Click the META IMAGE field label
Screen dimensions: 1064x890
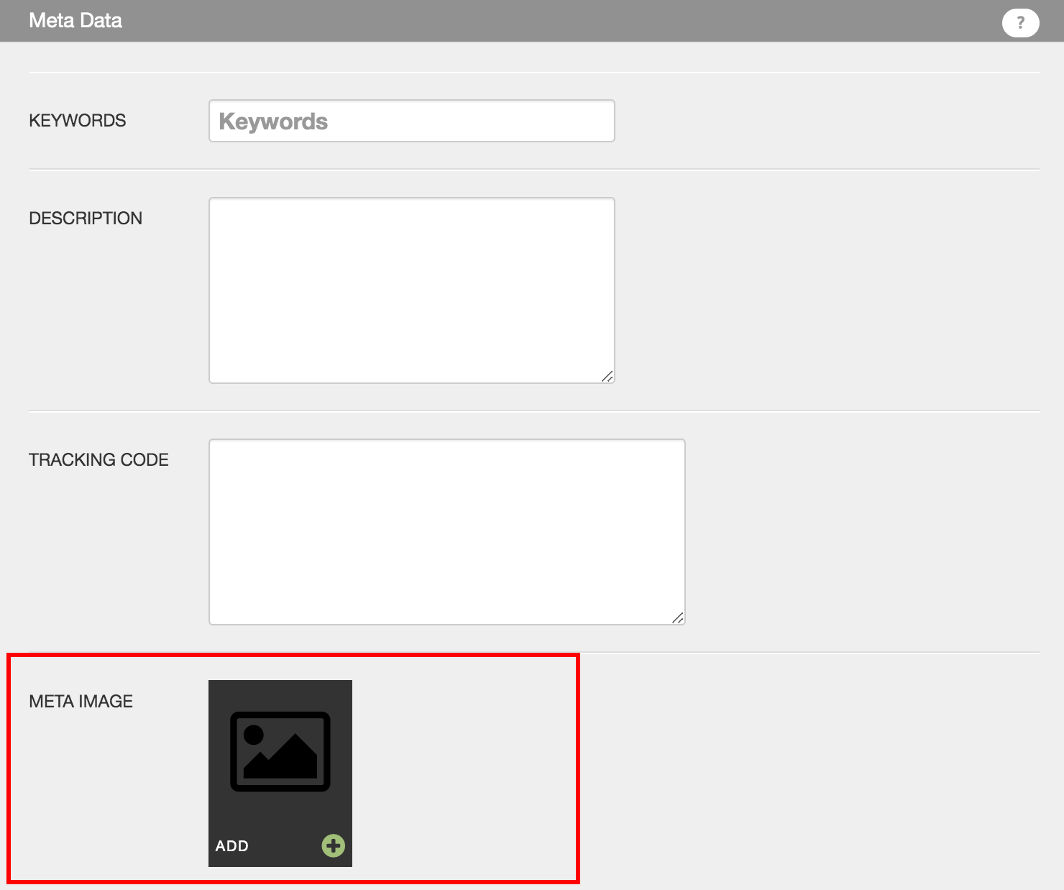81,701
